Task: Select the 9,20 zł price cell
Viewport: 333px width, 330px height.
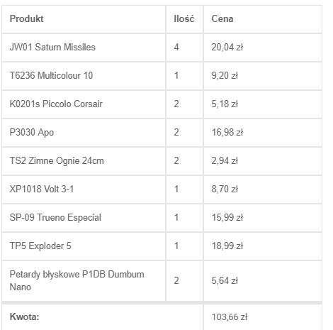Action: point(263,76)
